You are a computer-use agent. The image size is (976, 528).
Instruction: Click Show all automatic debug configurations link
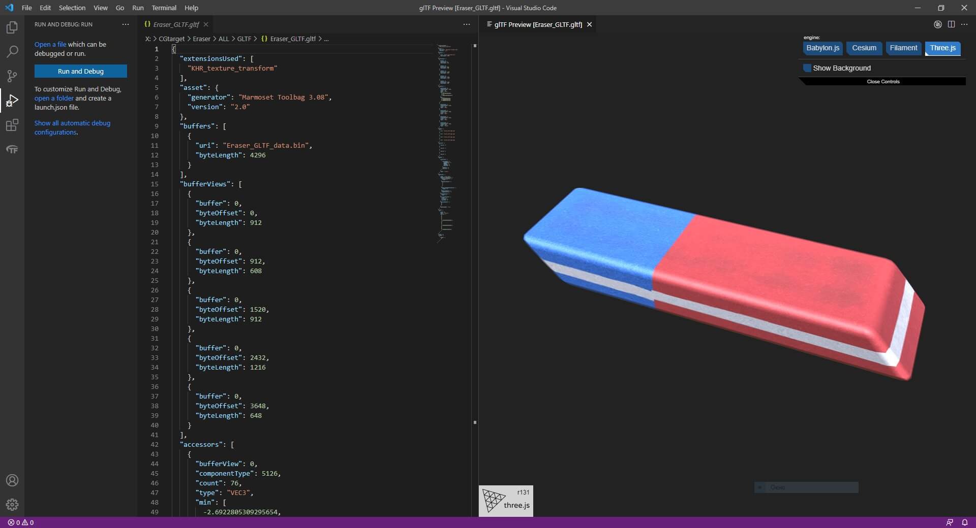(72, 127)
